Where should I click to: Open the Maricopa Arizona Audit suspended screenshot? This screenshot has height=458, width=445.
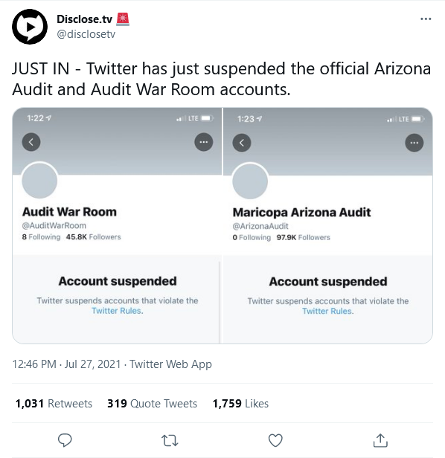pos(327,225)
